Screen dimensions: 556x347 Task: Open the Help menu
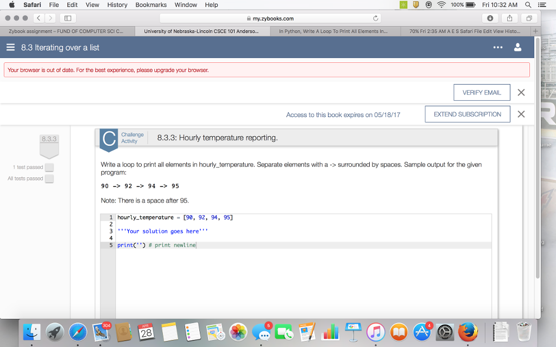pos(211,5)
